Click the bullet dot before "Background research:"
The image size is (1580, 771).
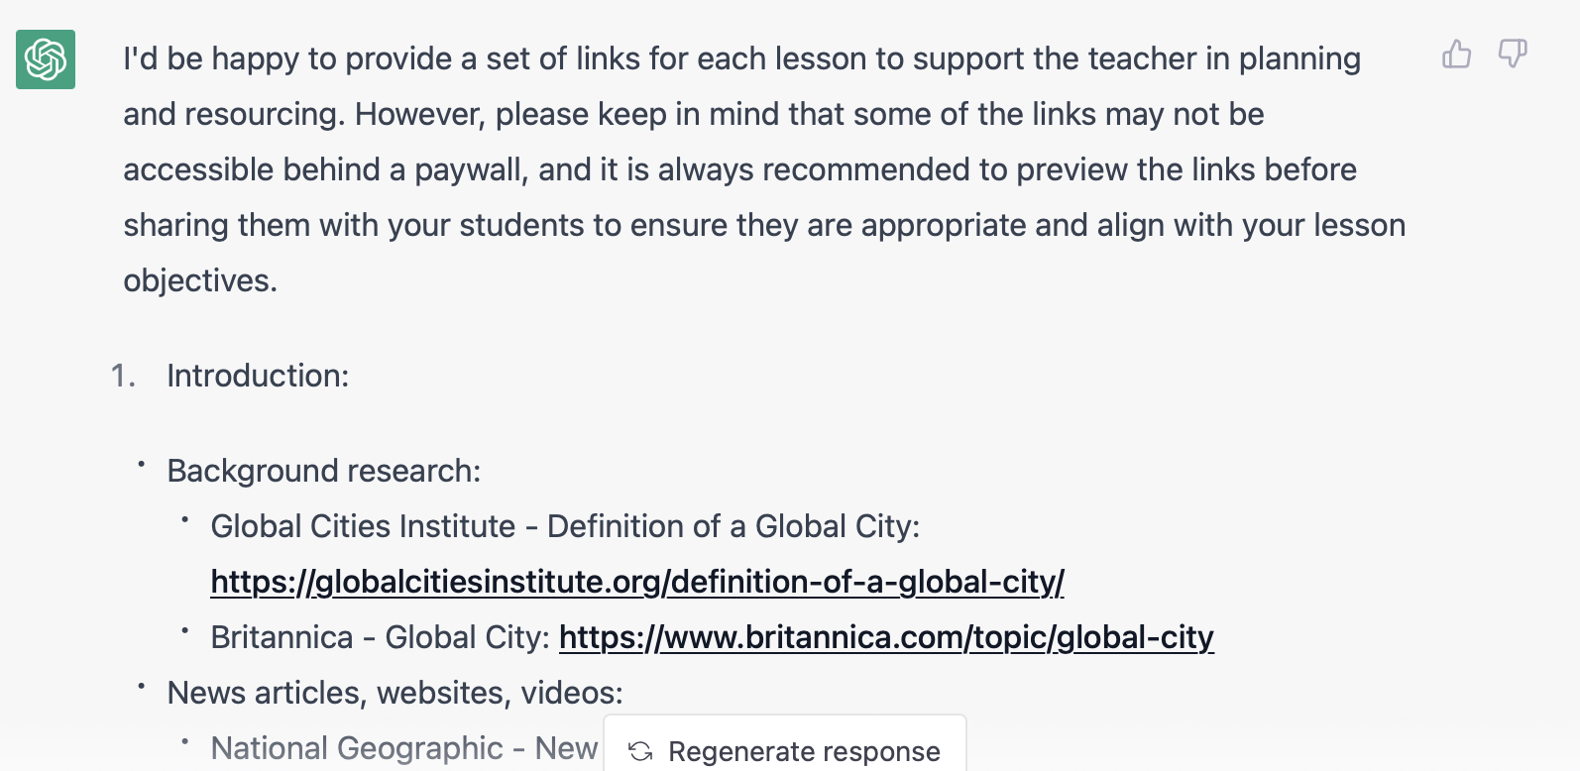point(142,464)
